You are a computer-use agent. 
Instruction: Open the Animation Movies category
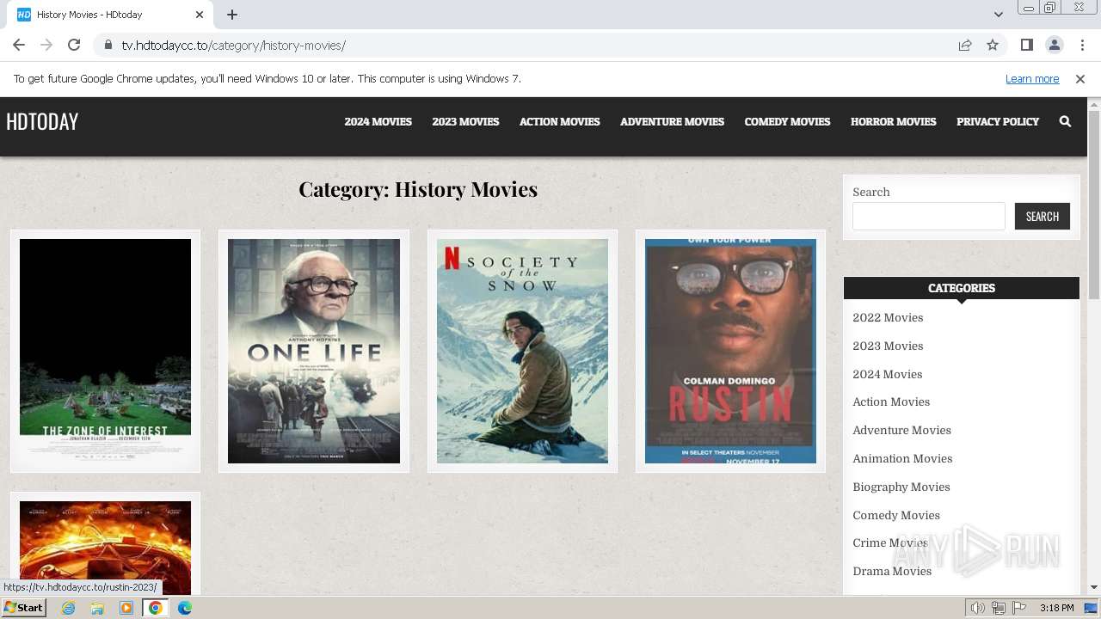coord(902,458)
